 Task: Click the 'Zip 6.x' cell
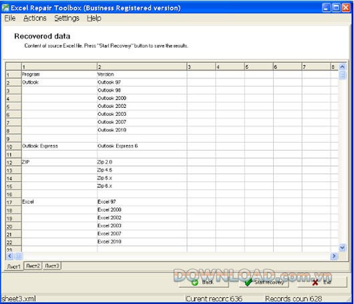142,186
